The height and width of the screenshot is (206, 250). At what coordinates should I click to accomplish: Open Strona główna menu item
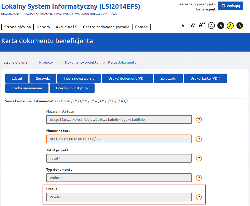pyautogui.click(x=18, y=27)
